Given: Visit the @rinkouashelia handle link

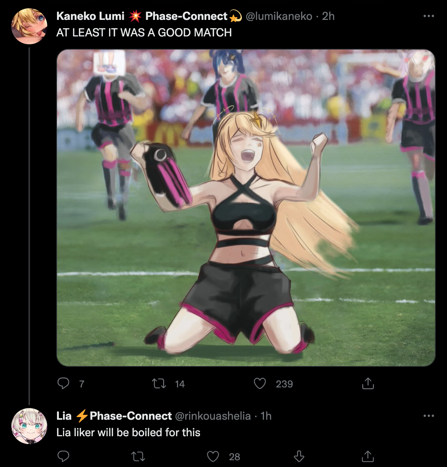Looking at the screenshot, I should 213,416.
